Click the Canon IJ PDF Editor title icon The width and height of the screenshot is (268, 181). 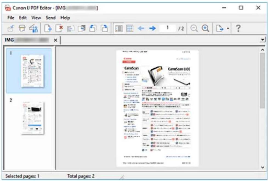click(8, 8)
